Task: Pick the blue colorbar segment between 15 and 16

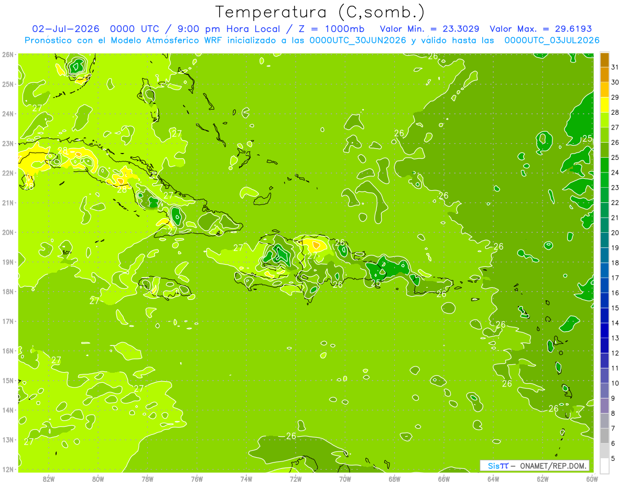Action: [x=604, y=300]
